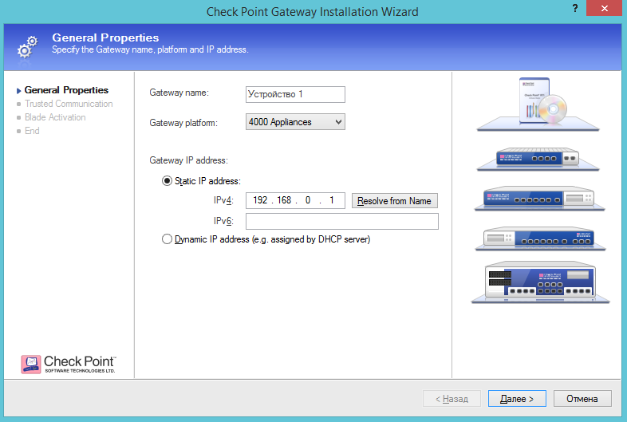Image resolution: width=627 pixels, height=422 pixels.
Task: Open the Gateway platform dropdown
Action: (295, 122)
